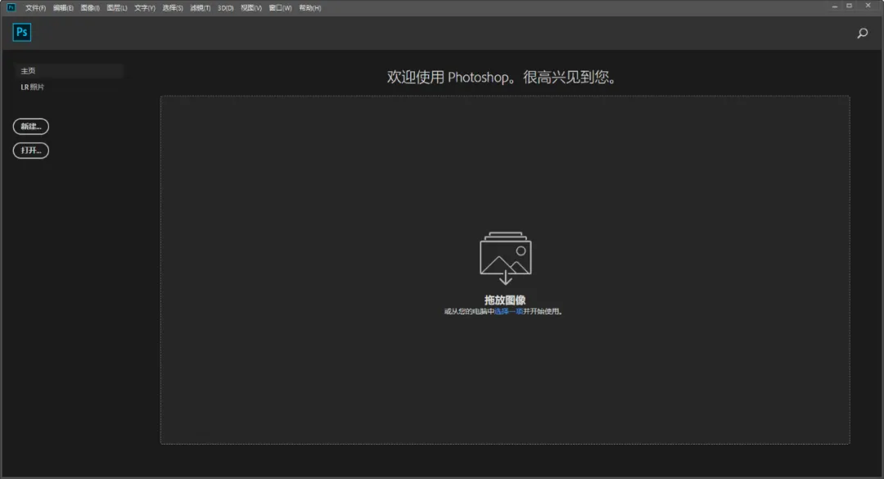This screenshot has width=884, height=479.
Task: Click the Photoshop Ps logo icon
Action: coord(22,32)
